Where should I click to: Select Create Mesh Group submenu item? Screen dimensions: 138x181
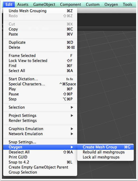pyautogui.click(x=105, y=147)
